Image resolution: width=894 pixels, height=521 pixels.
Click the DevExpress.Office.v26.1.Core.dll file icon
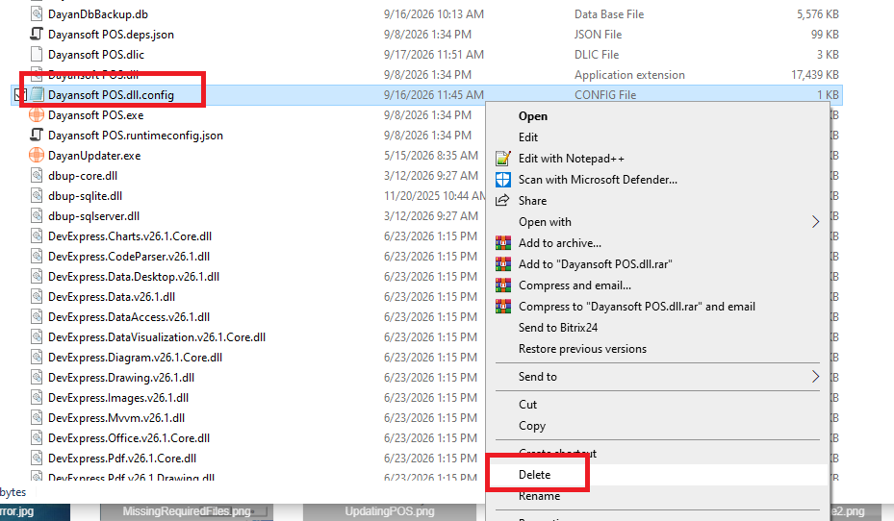(x=37, y=438)
